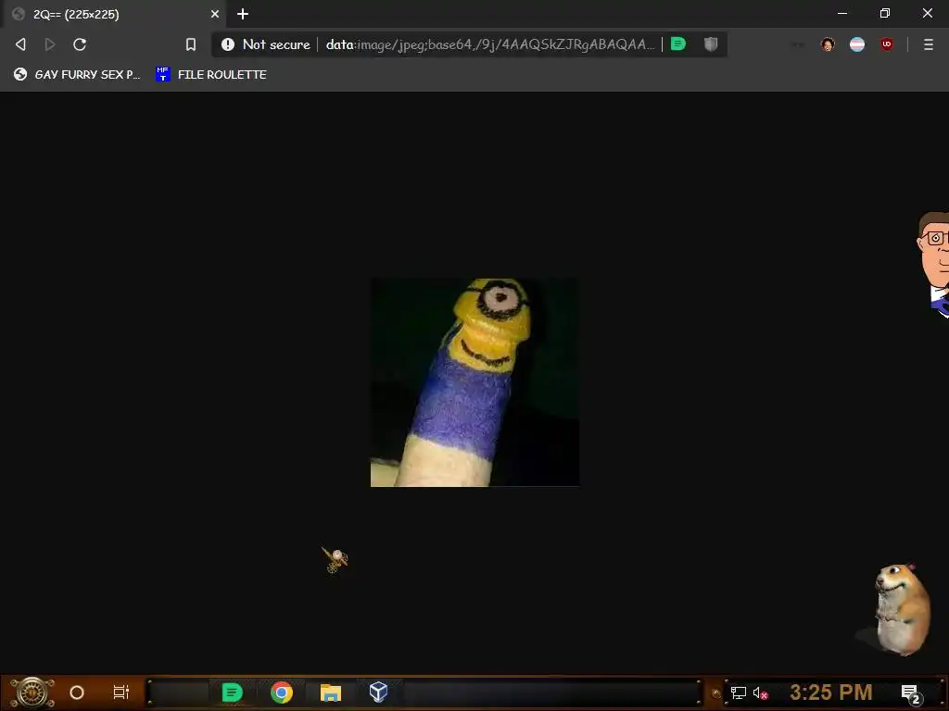Open Action Center with 2 notifications
Screen dimensions: 949x711
coord(912,694)
